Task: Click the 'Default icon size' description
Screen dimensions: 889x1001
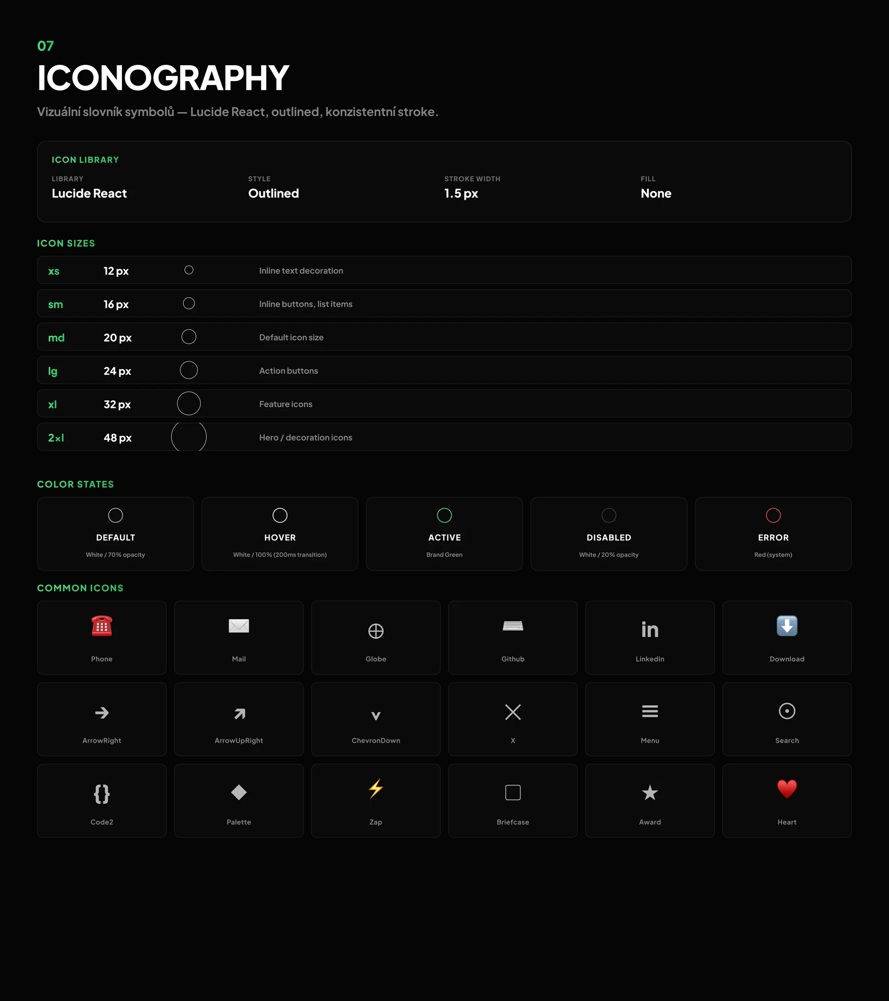Action: [291, 337]
